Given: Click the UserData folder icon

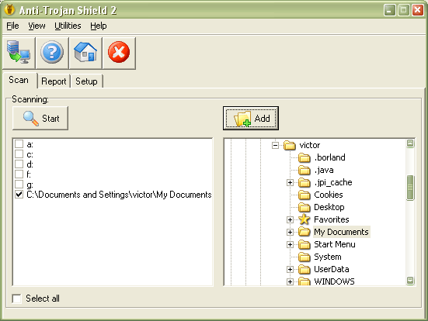Looking at the screenshot, I should (304, 269).
